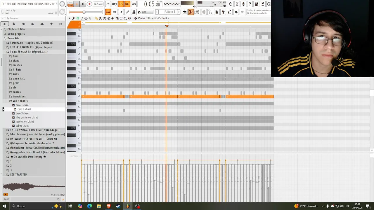Toggle wait for input before recording

click(x=115, y=4)
